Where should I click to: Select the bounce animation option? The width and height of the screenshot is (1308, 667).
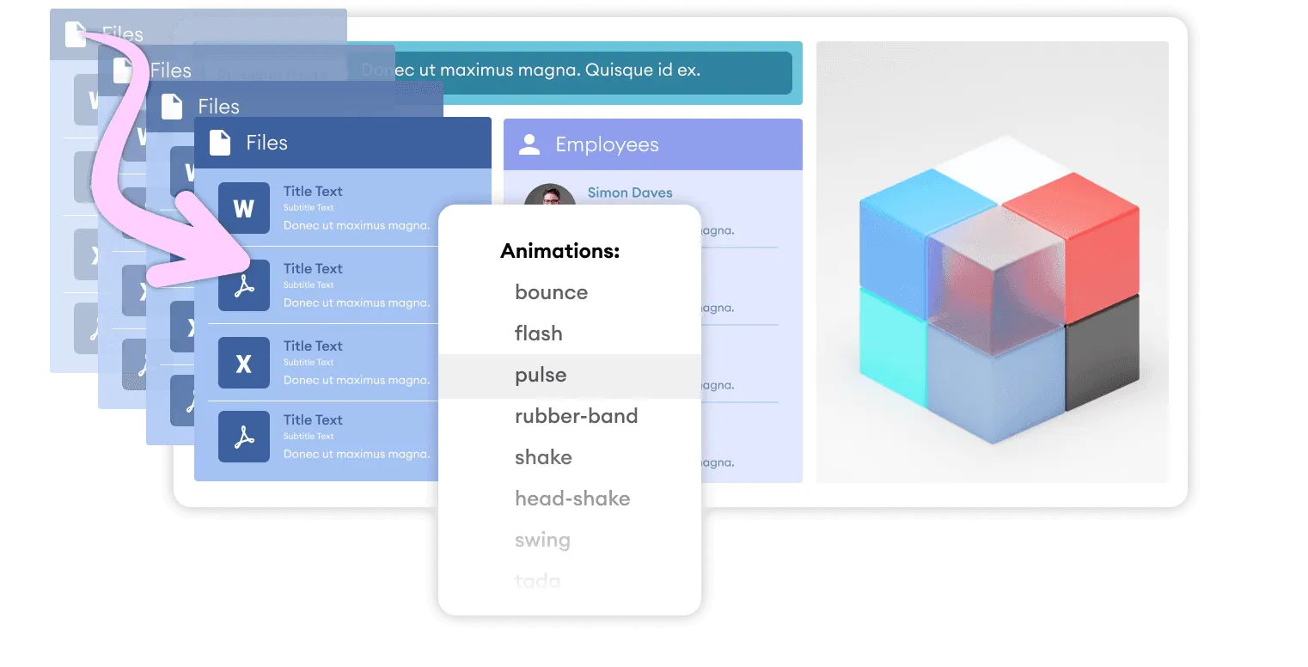(x=552, y=292)
